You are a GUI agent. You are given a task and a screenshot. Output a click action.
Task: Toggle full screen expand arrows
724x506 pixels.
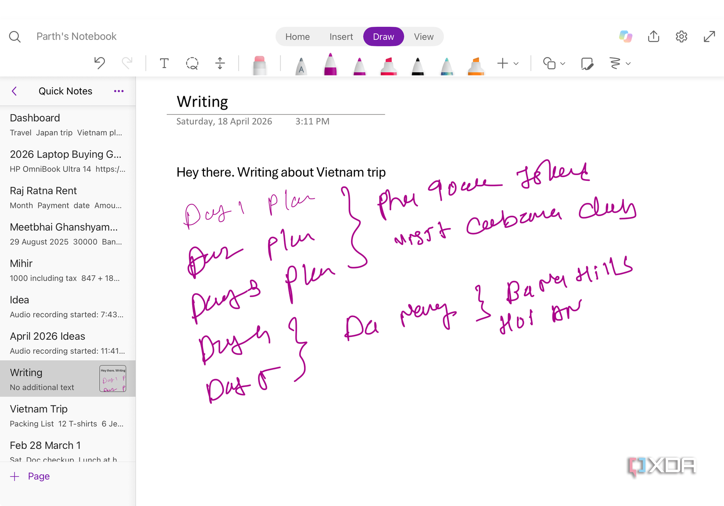point(710,36)
